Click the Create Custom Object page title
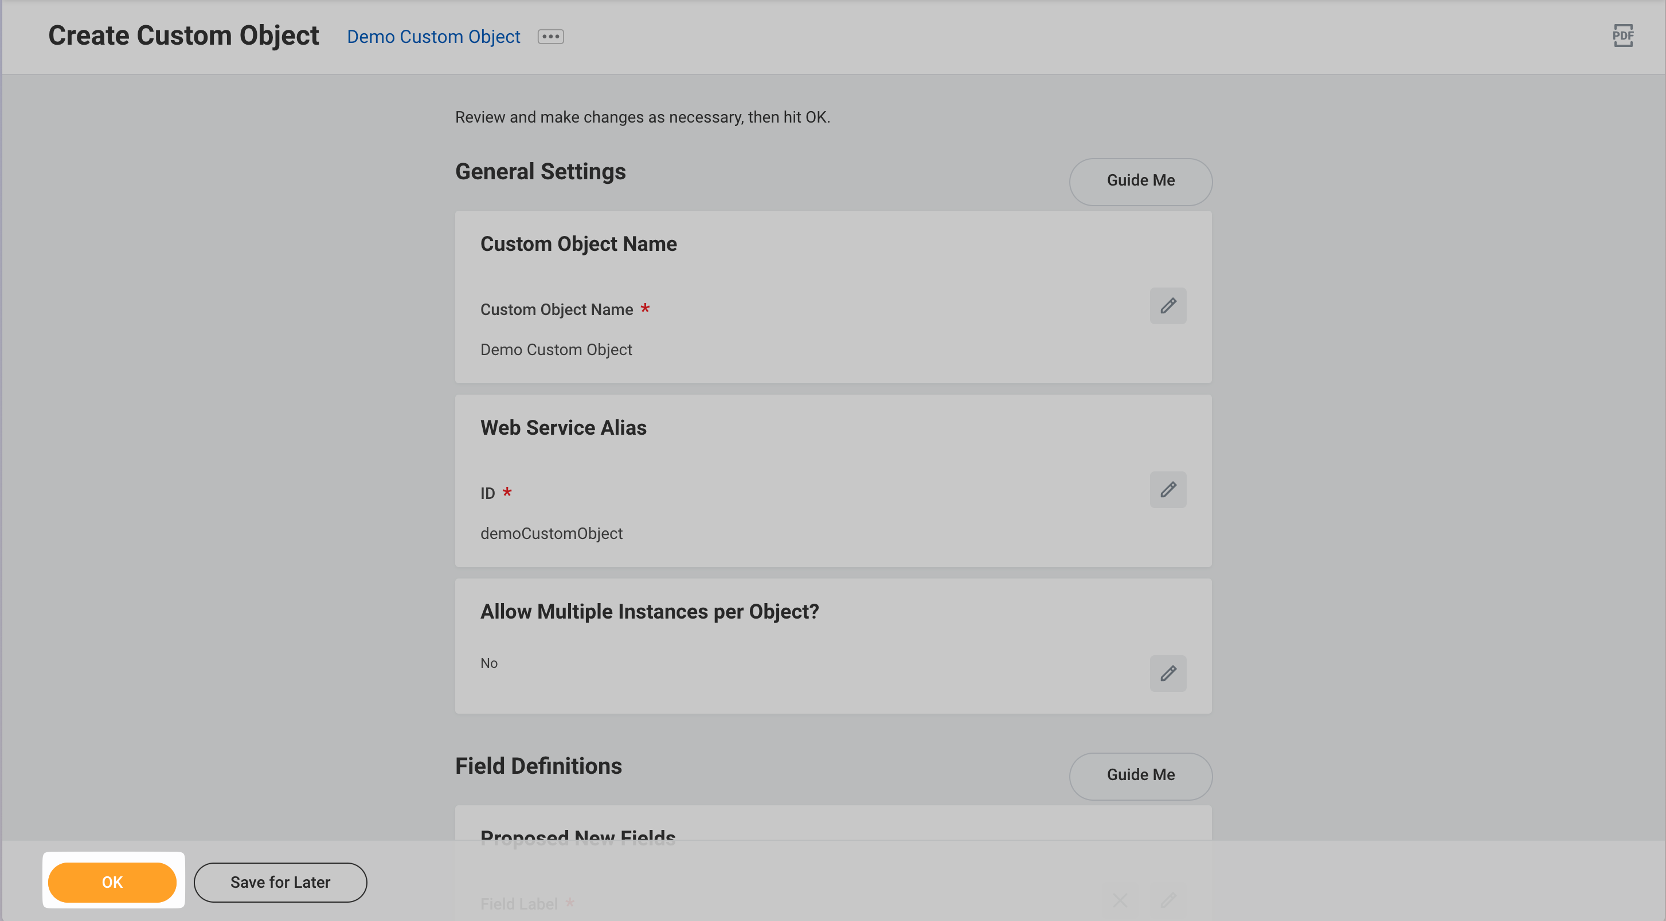The image size is (1666, 921). pyautogui.click(x=183, y=36)
